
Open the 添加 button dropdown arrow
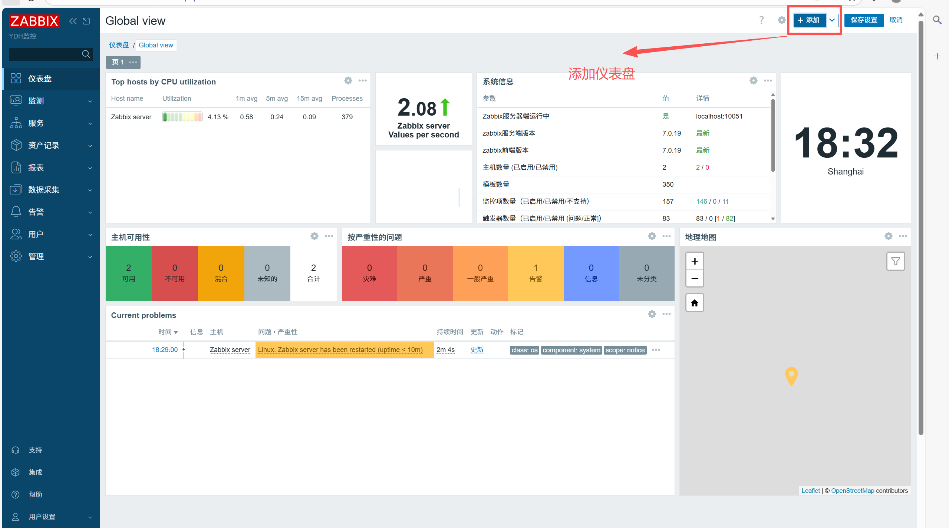pos(832,20)
